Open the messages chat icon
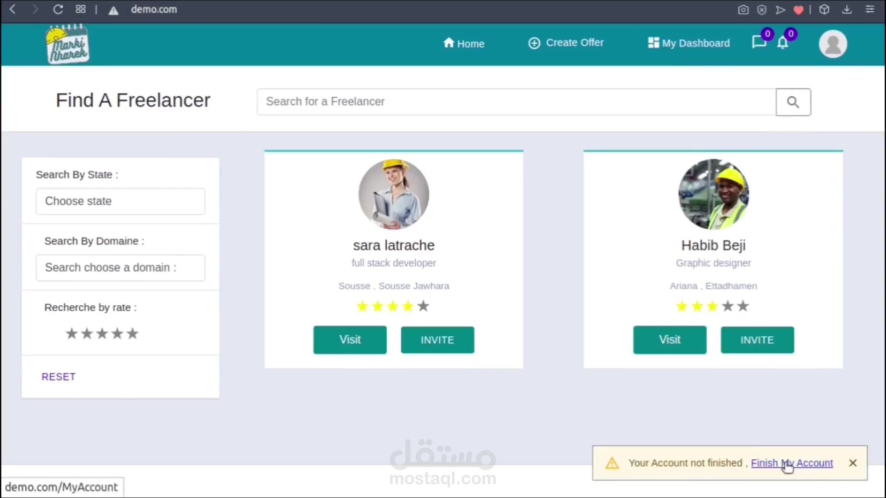The width and height of the screenshot is (886, 498). (759, 42)
